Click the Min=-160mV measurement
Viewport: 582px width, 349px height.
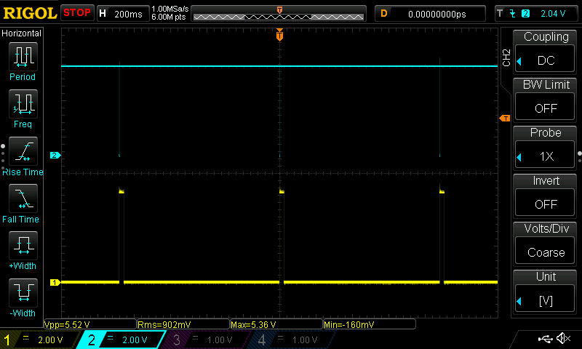[x=370, y=324]
